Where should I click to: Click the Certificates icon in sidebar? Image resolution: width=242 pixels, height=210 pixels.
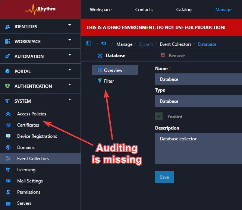8,125
